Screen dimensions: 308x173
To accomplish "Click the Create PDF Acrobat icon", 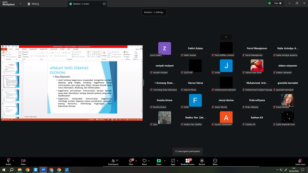I will tap(136, 54).
